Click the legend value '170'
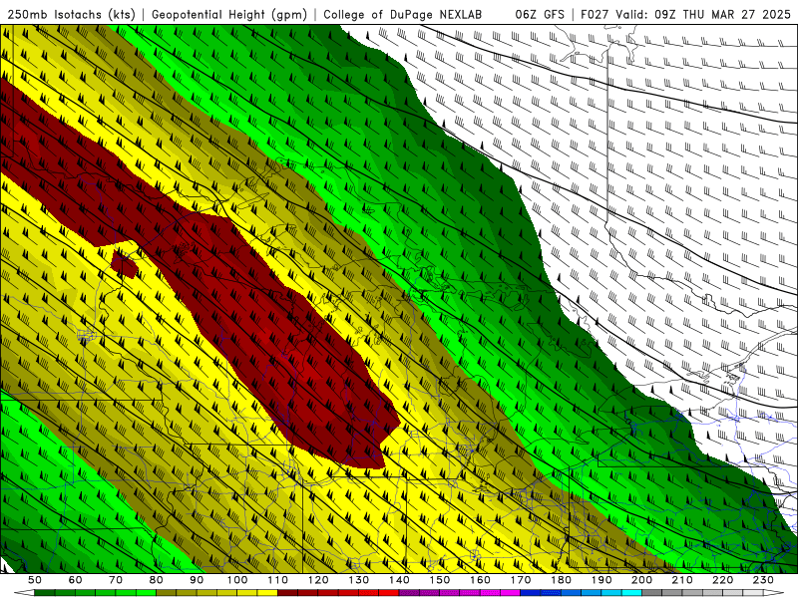Screen dimensions: 798x598 click(x=521, y=580)
